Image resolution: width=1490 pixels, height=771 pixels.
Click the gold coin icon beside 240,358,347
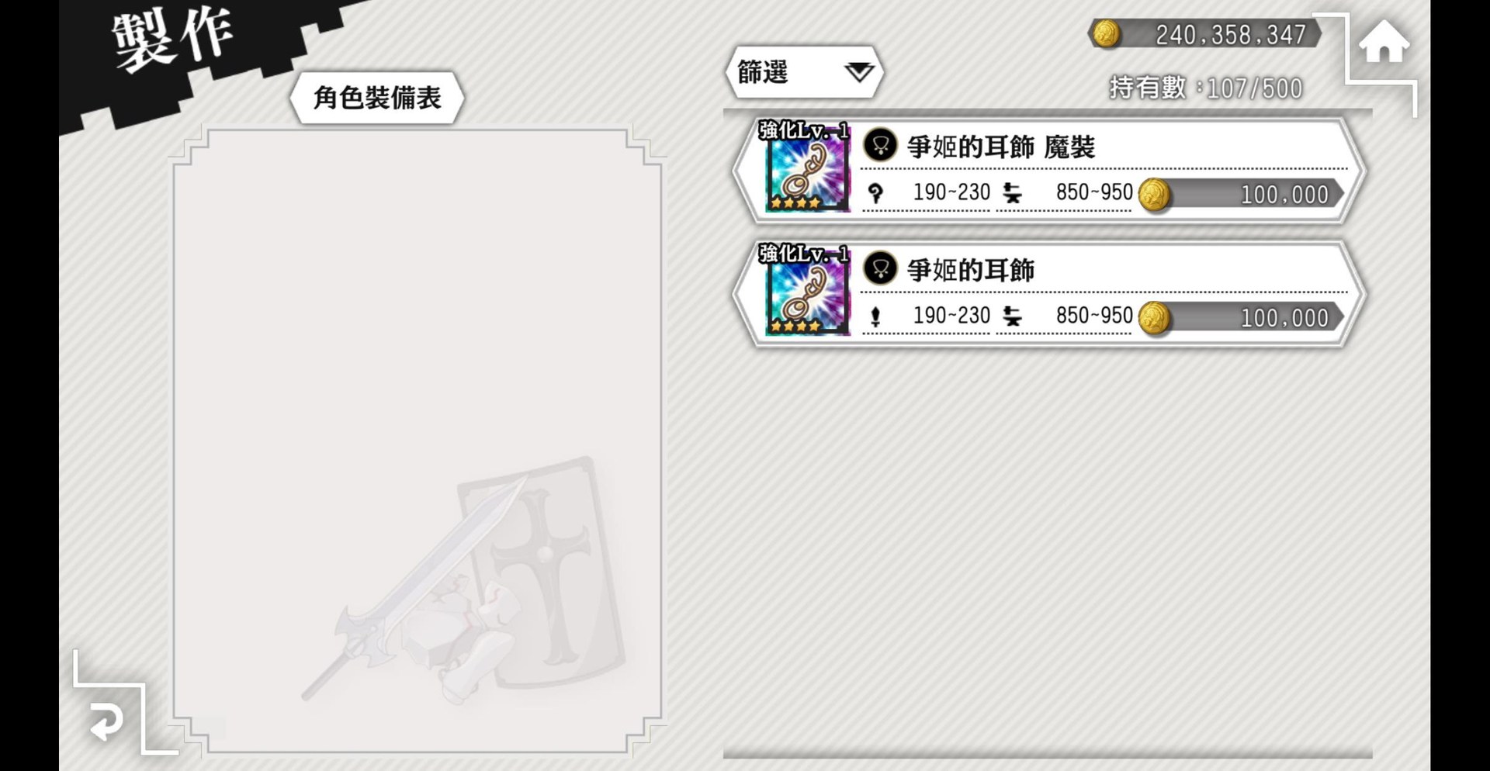pos(1106,34)
